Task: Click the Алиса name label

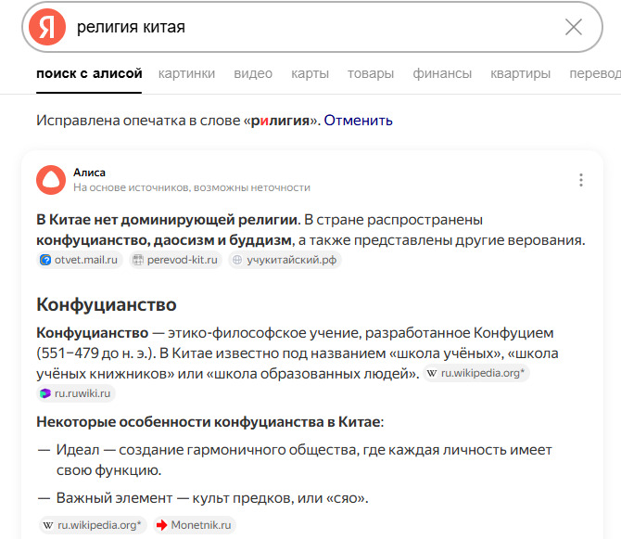Action: [x=89, y=173]
